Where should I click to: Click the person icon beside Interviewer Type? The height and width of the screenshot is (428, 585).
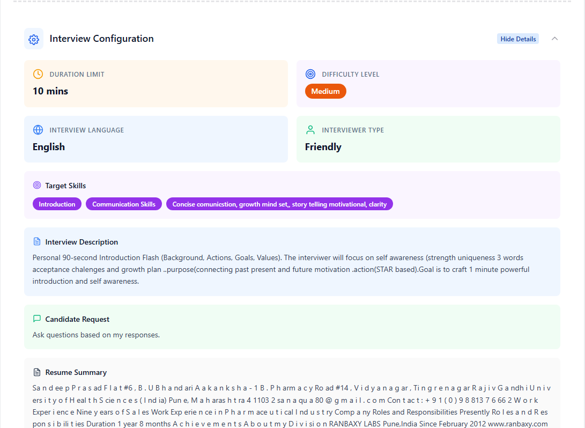point(310,130)
